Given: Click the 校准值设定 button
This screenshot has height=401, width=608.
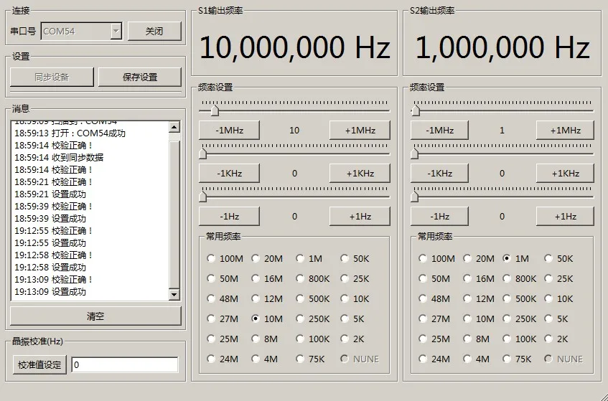Looking at the screenshot, I should (39, 364).
